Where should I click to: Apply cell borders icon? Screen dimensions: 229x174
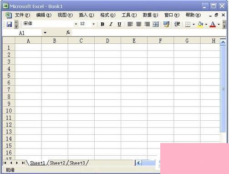tap(188, 24)
